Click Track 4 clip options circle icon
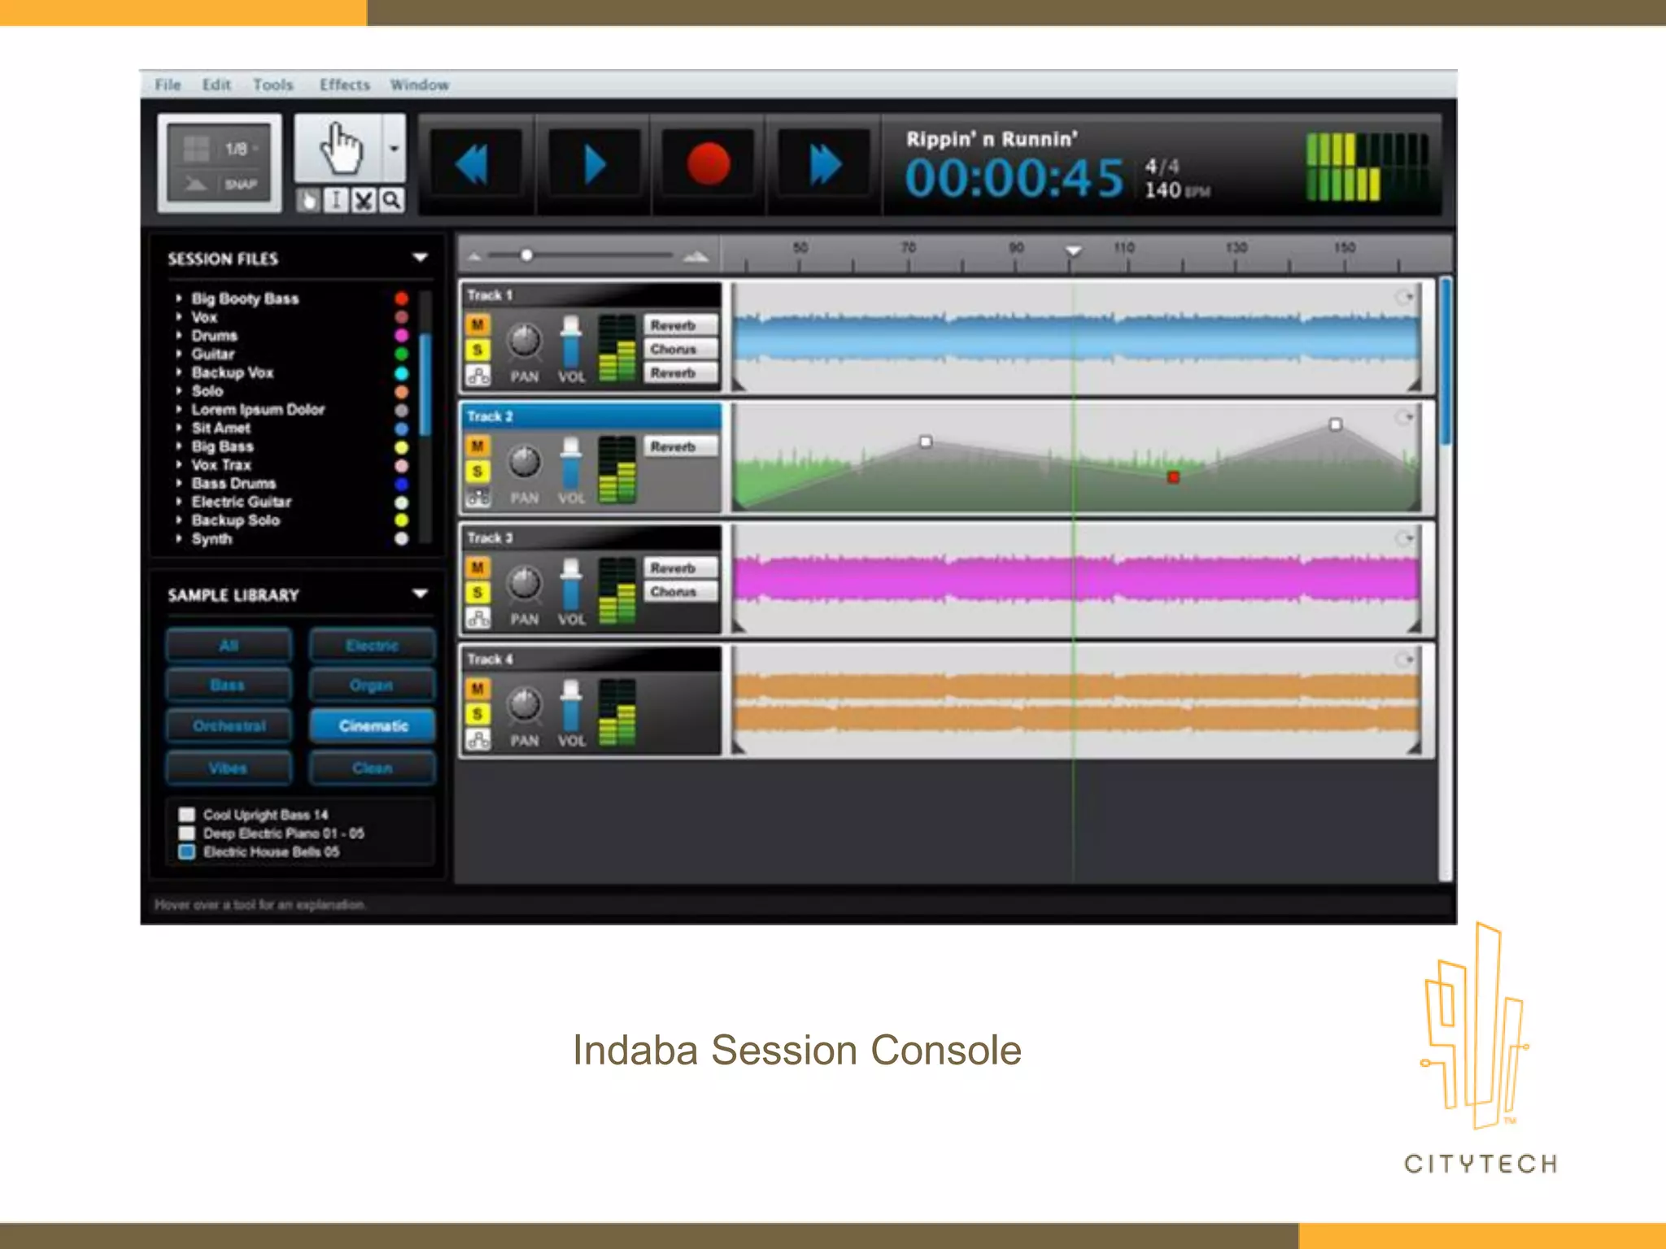The image size is (1666, 1249). [1404, 659]
